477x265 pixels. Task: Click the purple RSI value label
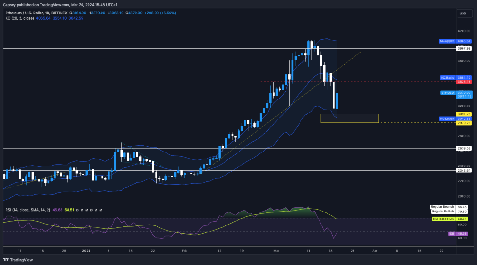450,233
